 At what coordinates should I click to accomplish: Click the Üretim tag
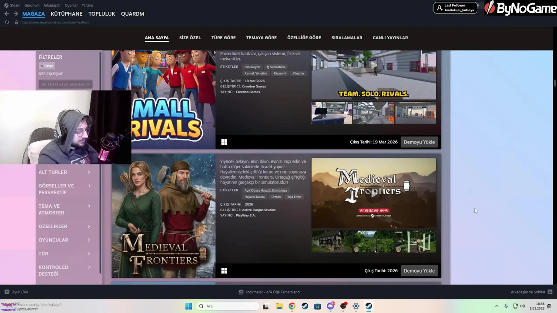pyautogui.click(x=276, y=197)
